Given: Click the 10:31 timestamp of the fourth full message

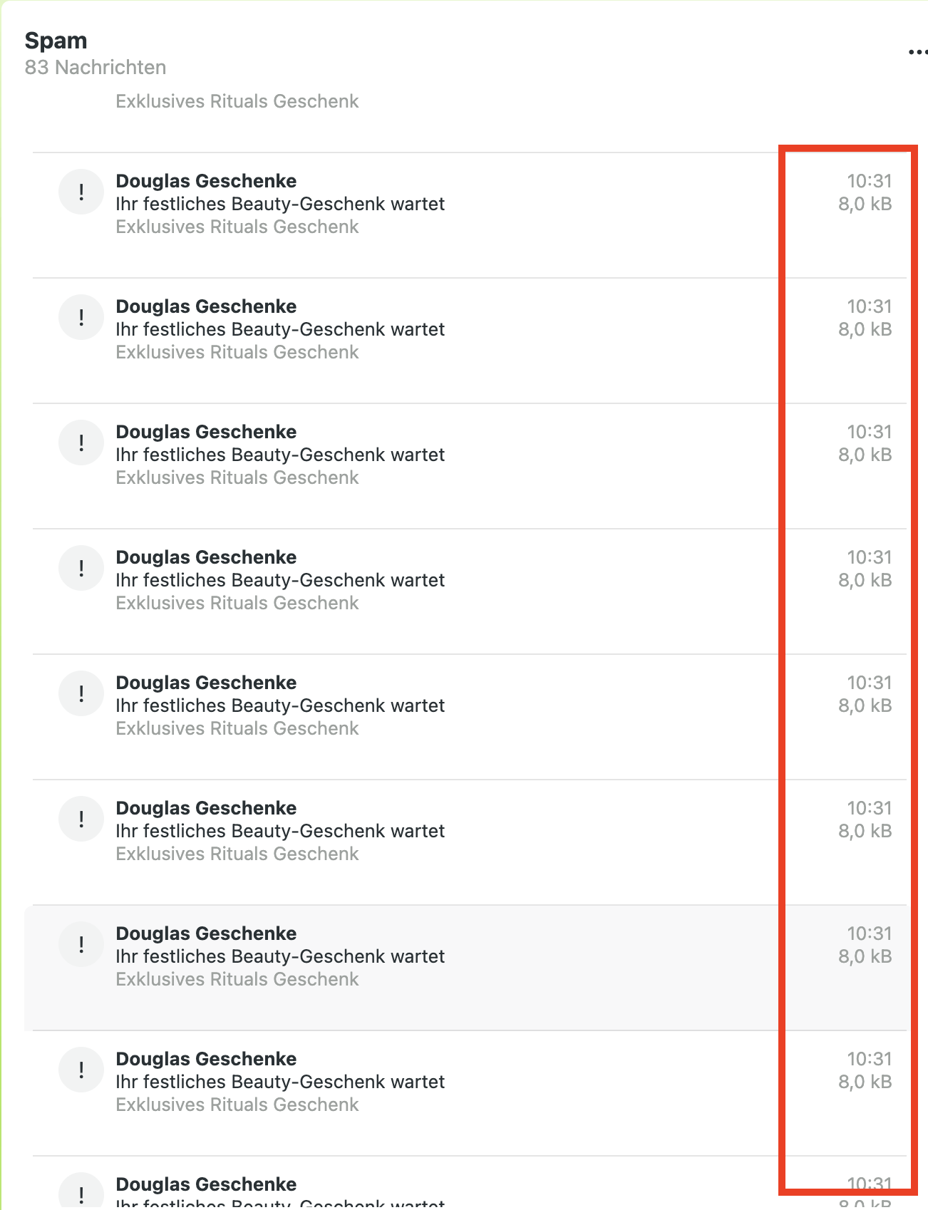Looking at the screenshot, I should [x=869, y=557].
